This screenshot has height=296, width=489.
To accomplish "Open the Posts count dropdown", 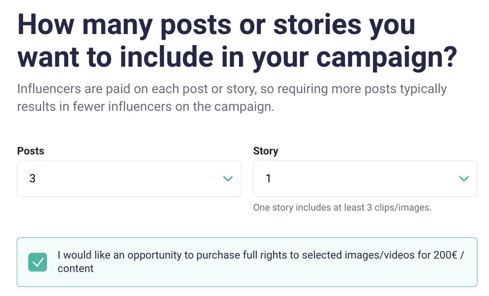I will 129,178.
